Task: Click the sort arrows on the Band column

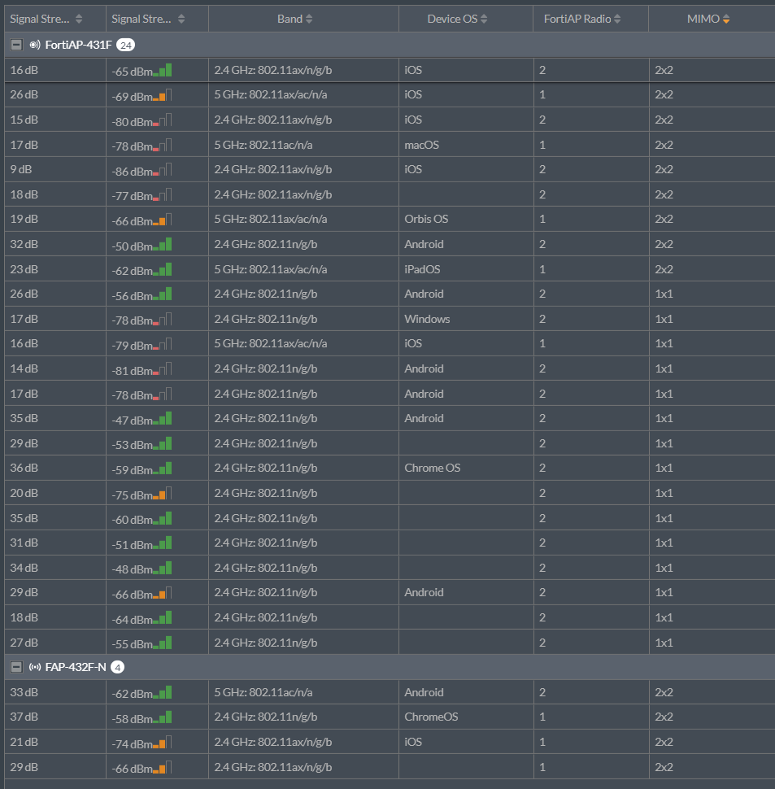Action: 309,20
